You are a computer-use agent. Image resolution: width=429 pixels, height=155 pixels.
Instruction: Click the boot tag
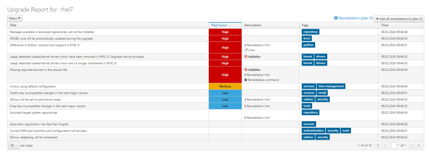(307, 38)
